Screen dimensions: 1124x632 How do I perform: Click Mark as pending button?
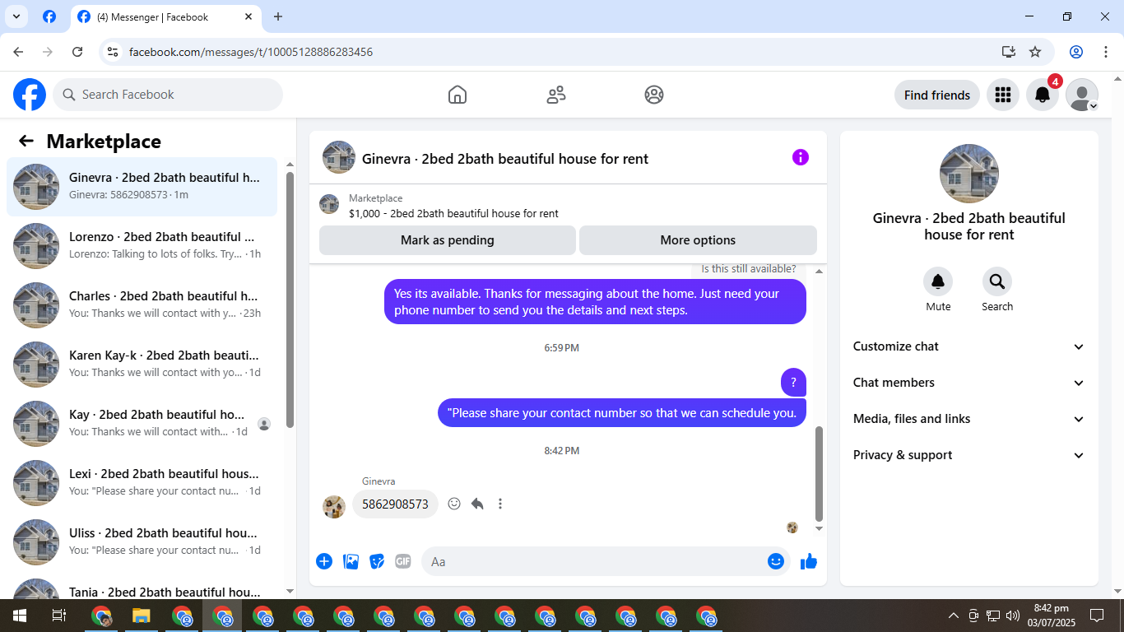coord(448,240)
